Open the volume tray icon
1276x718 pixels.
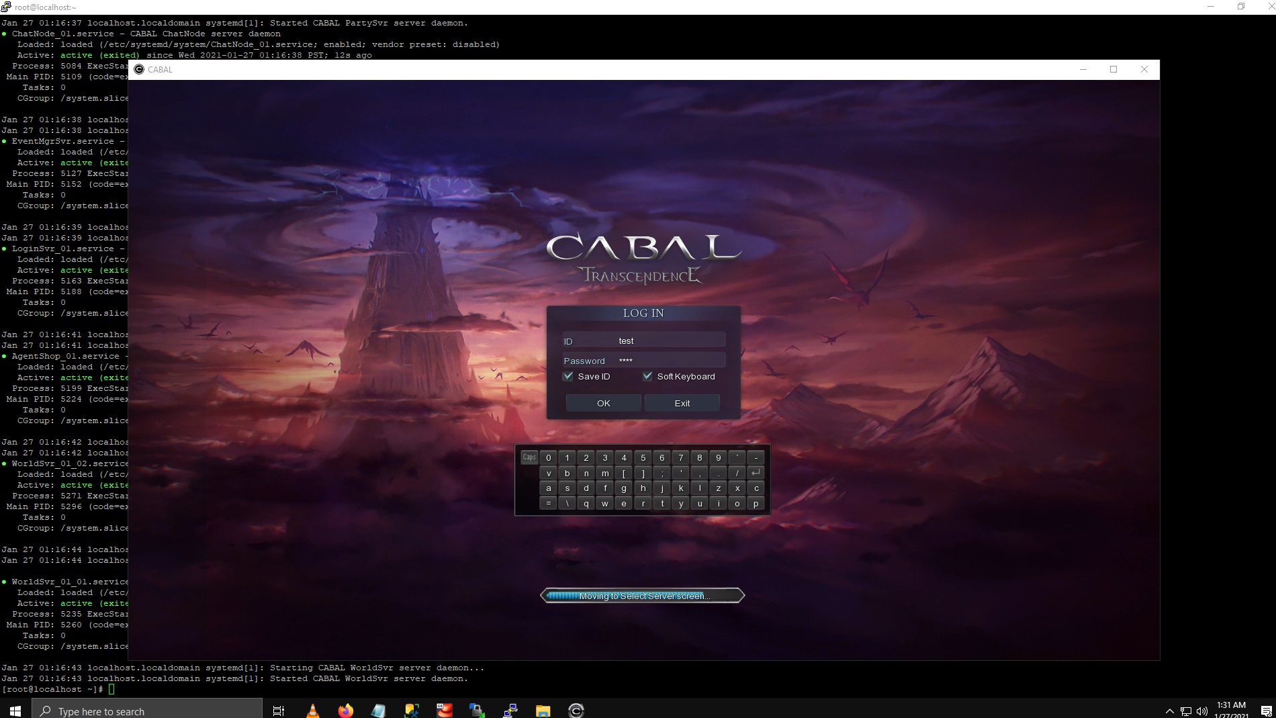1202,711
